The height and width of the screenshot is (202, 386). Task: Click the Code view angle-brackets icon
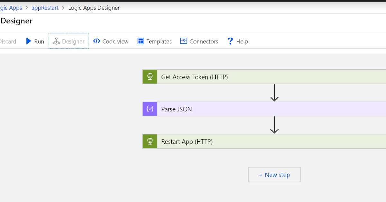[x=96, y=41]
